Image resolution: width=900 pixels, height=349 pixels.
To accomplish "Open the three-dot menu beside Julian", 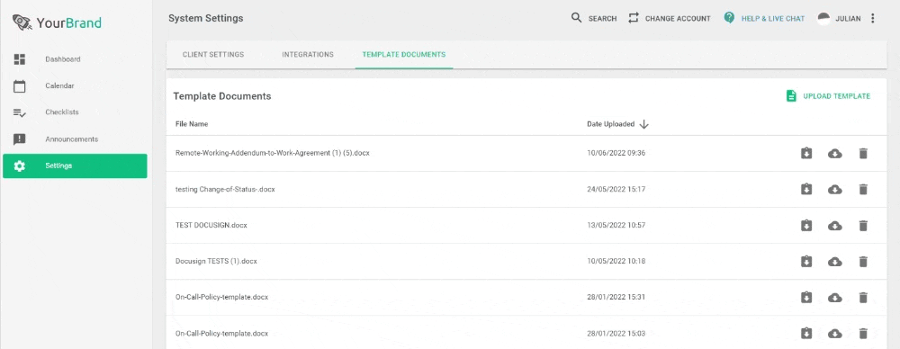I will point(872,18).
